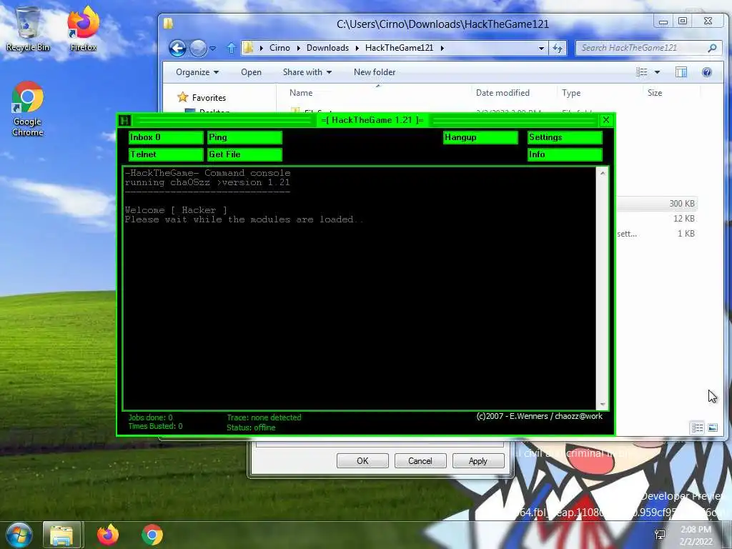
Task: Click the 1 KB file size entry
Action: click(686, 234)
